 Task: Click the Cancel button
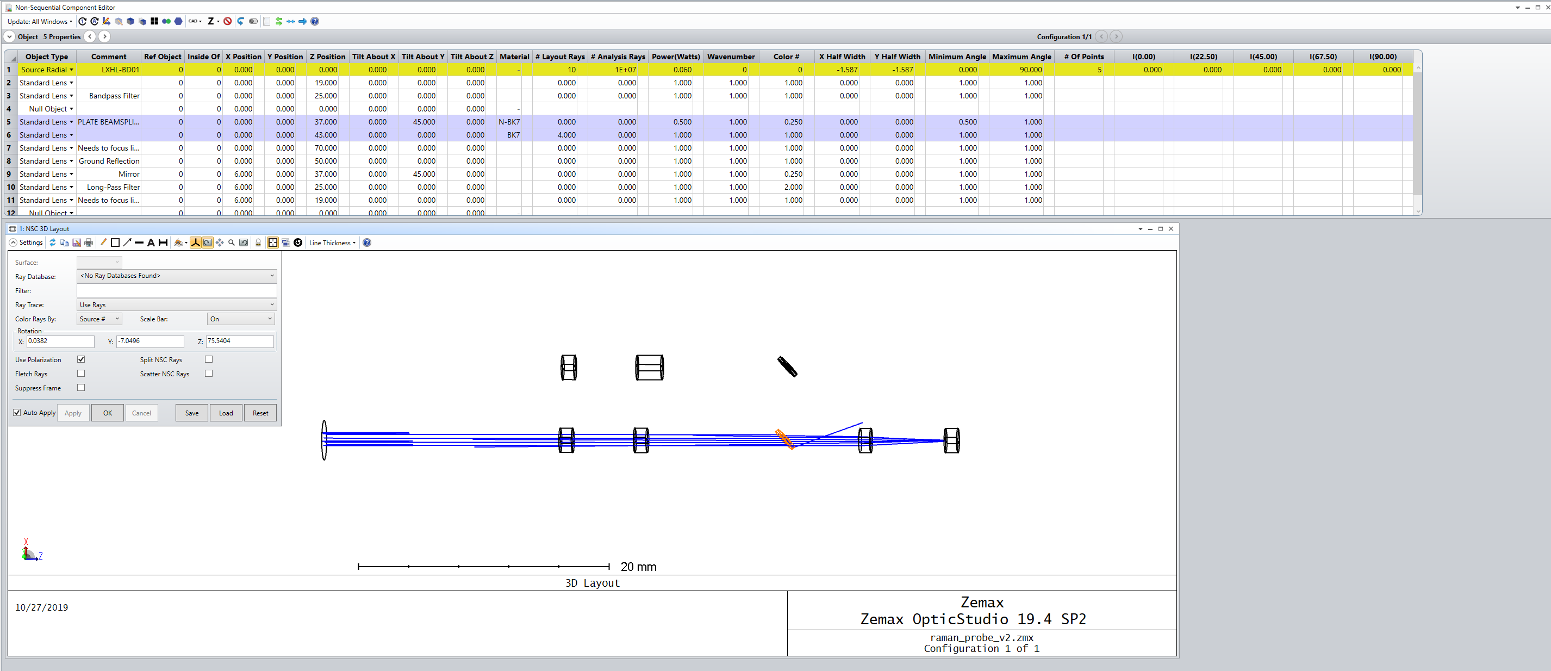tap(141, 413)
